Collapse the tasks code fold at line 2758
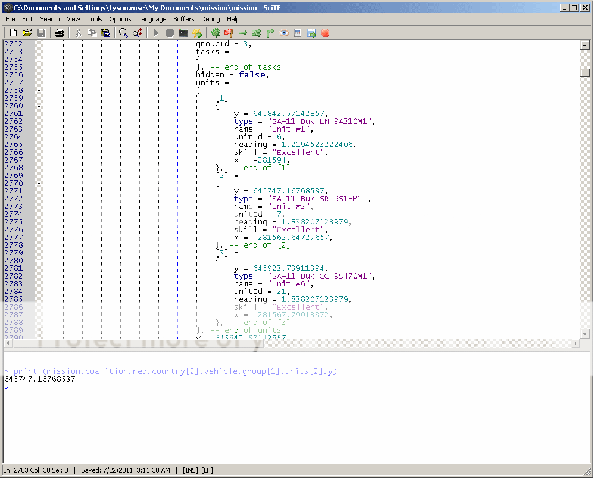 pyautogui.click(x=39, y=90)
